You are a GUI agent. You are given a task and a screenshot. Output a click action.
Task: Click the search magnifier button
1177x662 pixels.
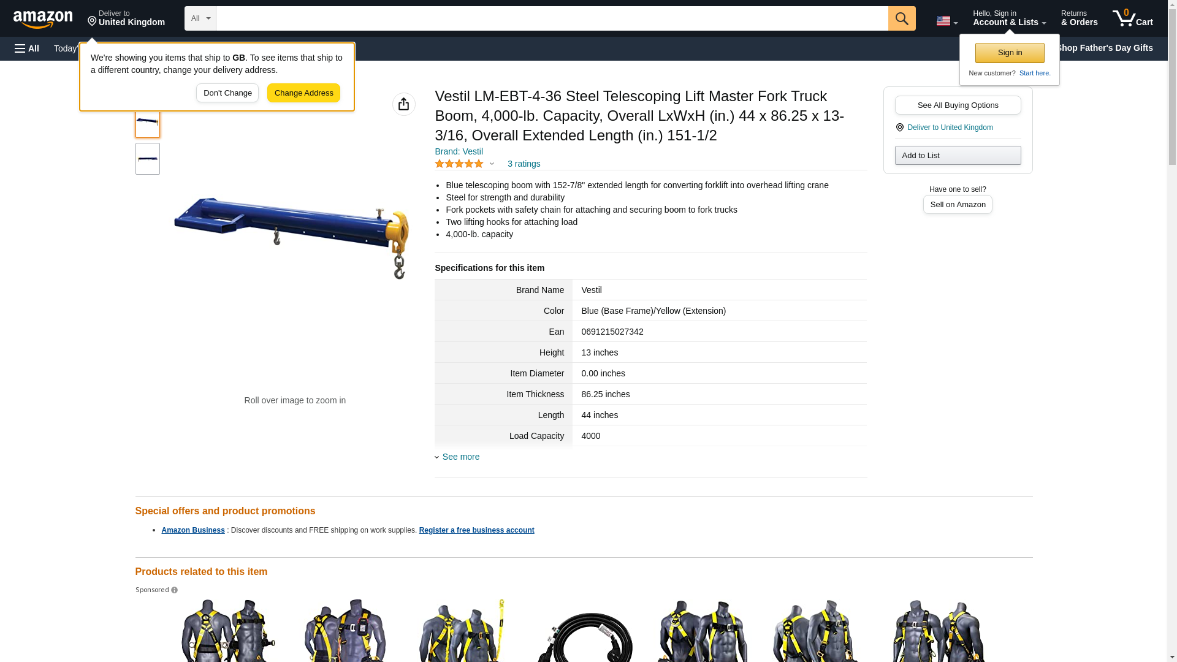coord(901,18)
